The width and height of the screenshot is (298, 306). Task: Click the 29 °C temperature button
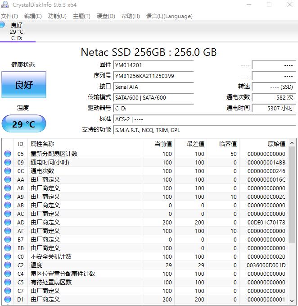(24, 124)
